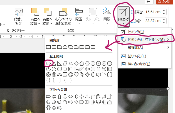The height and width of the screenshot is (113, 175).
Task: Select the plain rectangle in 四角形
Action: [x=48, y=47]
